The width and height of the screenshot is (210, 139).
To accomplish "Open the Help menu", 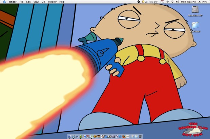I will click(x=62, y=2).
